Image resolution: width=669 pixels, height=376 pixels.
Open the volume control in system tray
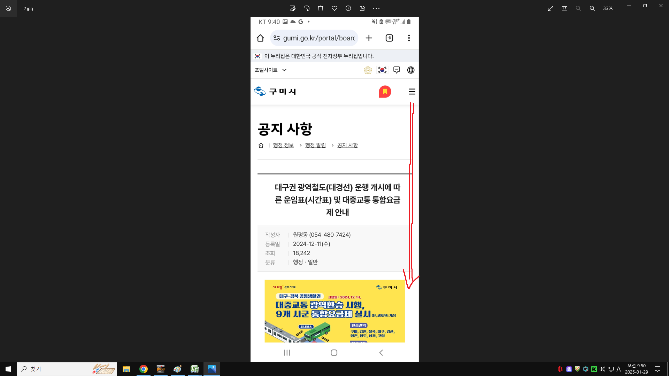point(602,369)
